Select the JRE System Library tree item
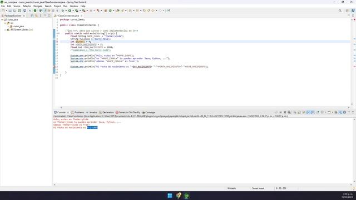This screenshot has height=200, width=356. point(20,29)
